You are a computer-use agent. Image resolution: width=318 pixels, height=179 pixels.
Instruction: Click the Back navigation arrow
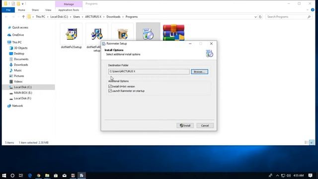click(6, 17)
